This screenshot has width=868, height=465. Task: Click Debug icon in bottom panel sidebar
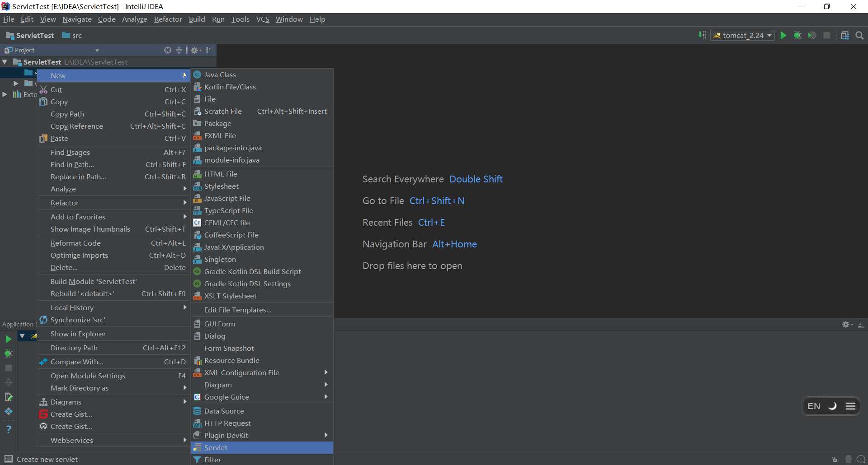[8, 353]
